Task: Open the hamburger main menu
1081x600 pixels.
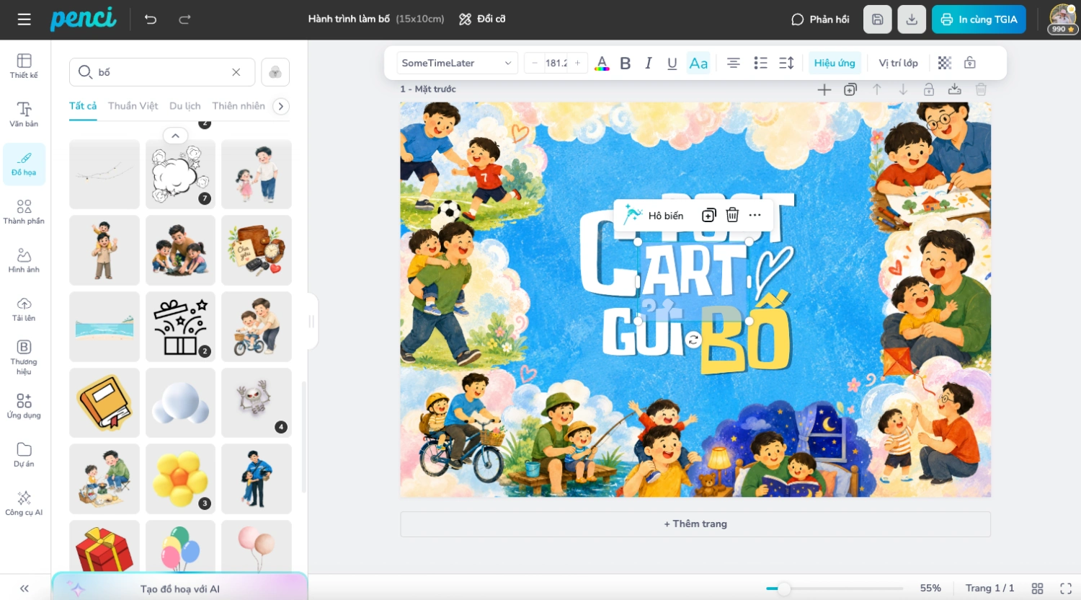Action: 25,19
